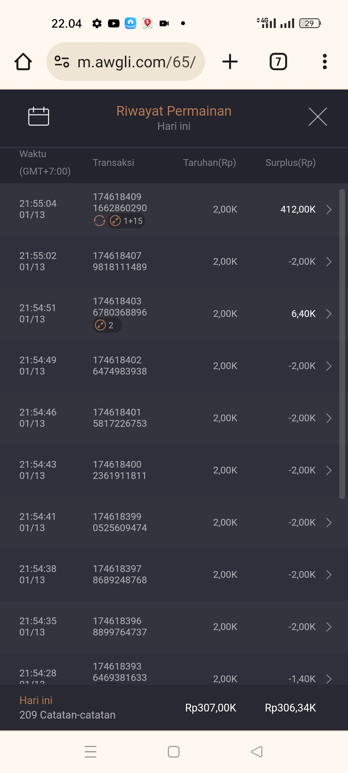Viewport: 348px width, 773px height.
Task: Tap the browser home icon
Action: (x=23, y=62)
